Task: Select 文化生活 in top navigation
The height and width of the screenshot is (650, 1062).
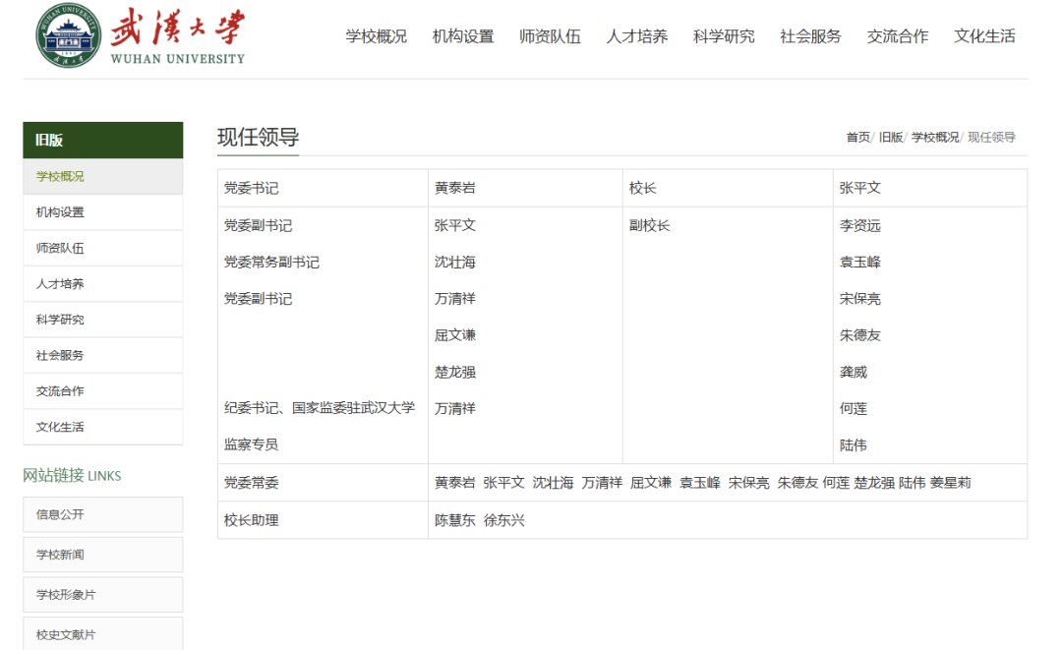Action: point(984,36)
